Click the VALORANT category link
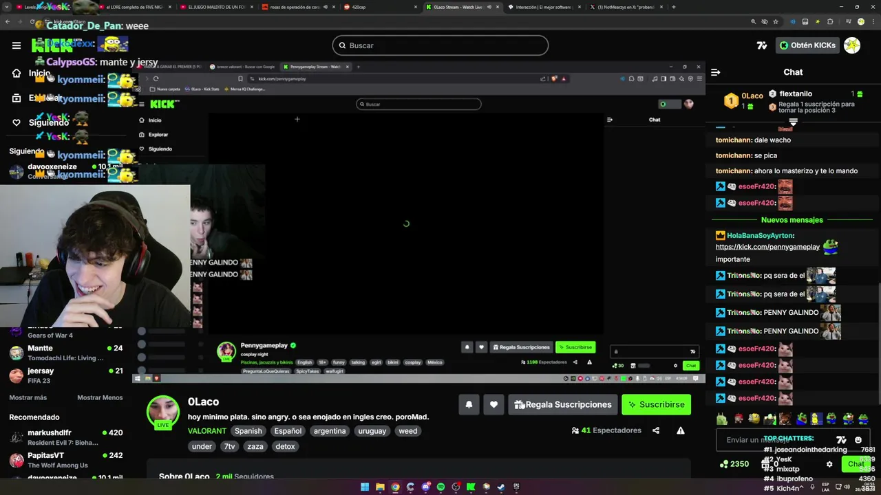Image resolution: width=881 pixels, height=495 pixels. (x=207, y=431)
